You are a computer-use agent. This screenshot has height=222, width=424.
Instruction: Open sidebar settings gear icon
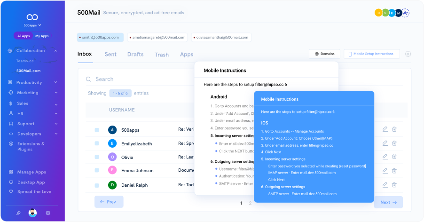48,213
